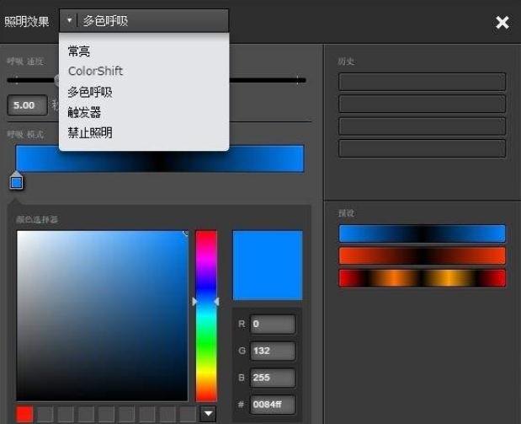Select the orange-red preset gradient

[x=422, y=255]
